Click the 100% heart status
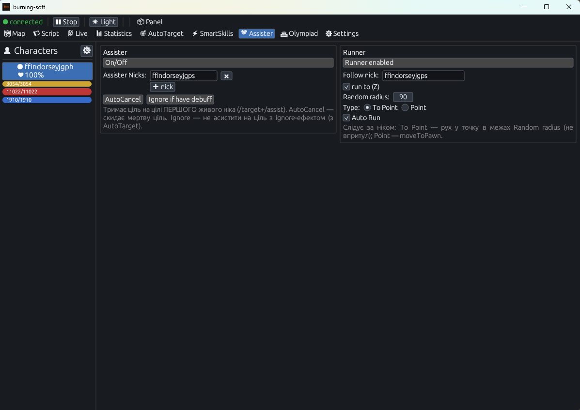This screenshot has width=580, height=410. click(31, 75)
